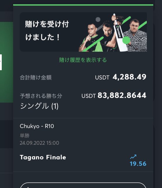
Task: Click the Tagano Finale selection name
Action: coord(43,157)
